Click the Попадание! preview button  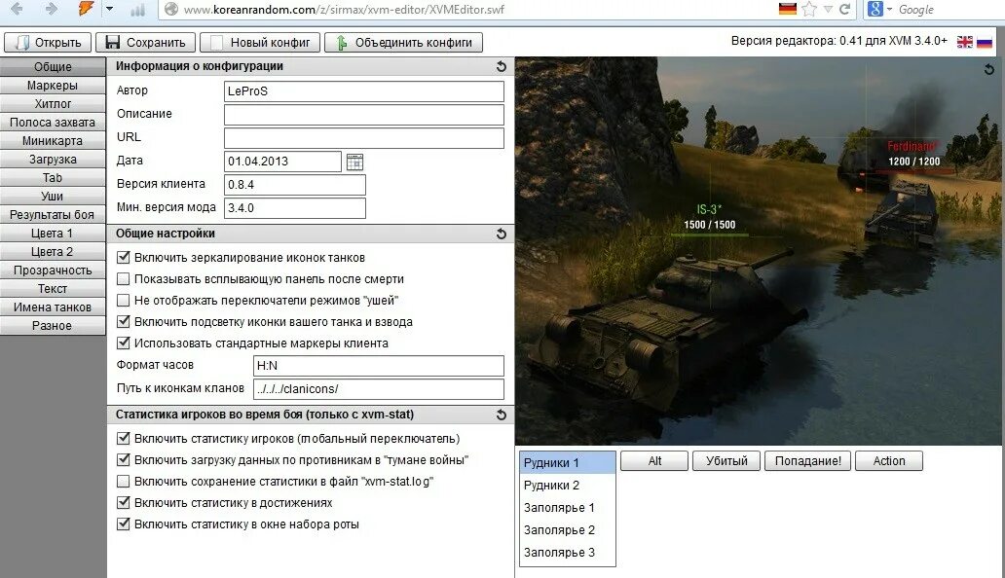807,461
